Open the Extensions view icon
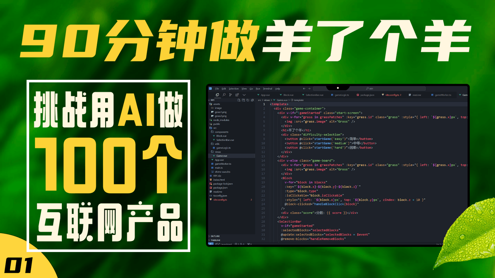The width and height of the screenshot is (495, 278). [237, 95]
